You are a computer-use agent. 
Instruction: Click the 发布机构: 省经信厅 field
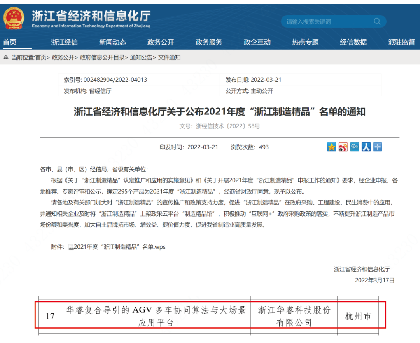[x=87, y=91]
